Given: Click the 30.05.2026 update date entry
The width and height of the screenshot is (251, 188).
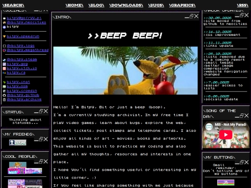Looking at the screenshot, I should pyautogui.click(x=218, y=18).
